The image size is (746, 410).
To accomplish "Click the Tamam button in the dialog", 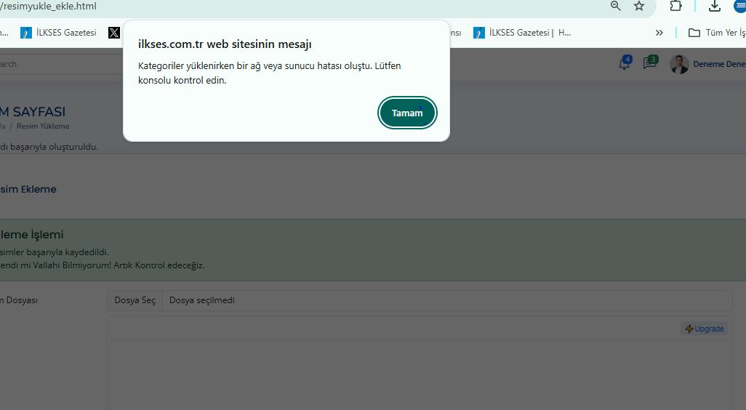I will click(x=407, y=113).
